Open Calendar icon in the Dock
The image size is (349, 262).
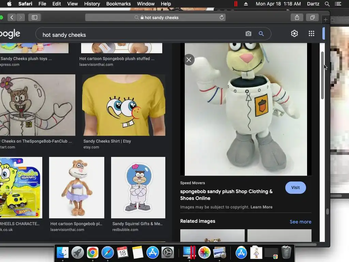(122, 253)
